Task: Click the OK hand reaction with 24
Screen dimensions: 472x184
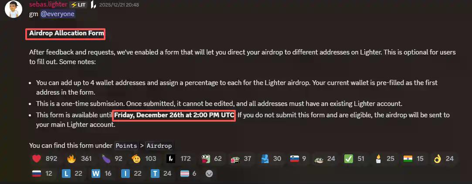Action: tap(443, 159)
